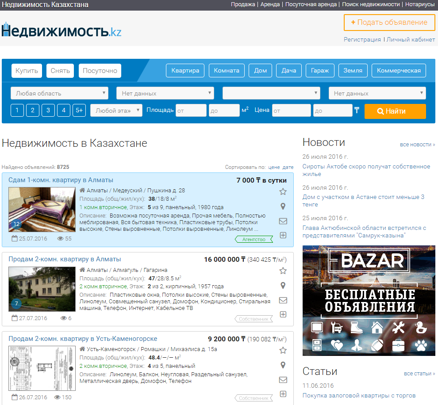Choose Комната property type
The width and height of the screenshot is (438, 405).
click(227, 70)
